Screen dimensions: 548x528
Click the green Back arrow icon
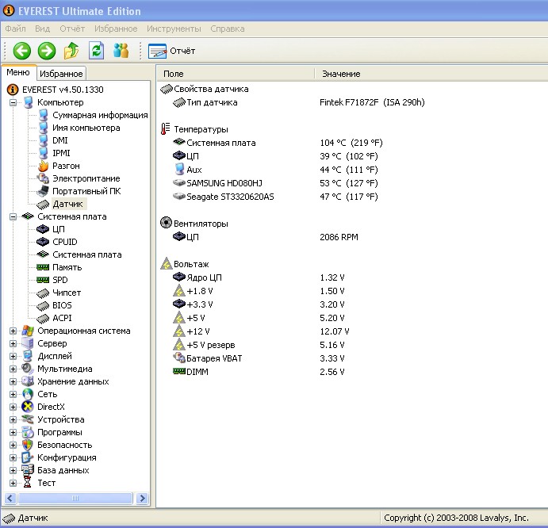(x=21, y=51)
